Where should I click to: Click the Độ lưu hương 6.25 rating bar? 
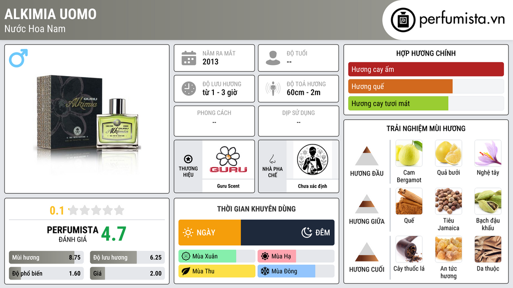tap(127, 257)
